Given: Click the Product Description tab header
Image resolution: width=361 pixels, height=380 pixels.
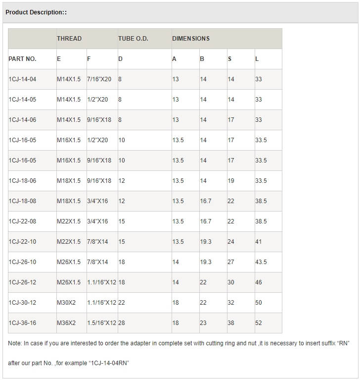Looking at the screenshot, I should pos(36,12).
